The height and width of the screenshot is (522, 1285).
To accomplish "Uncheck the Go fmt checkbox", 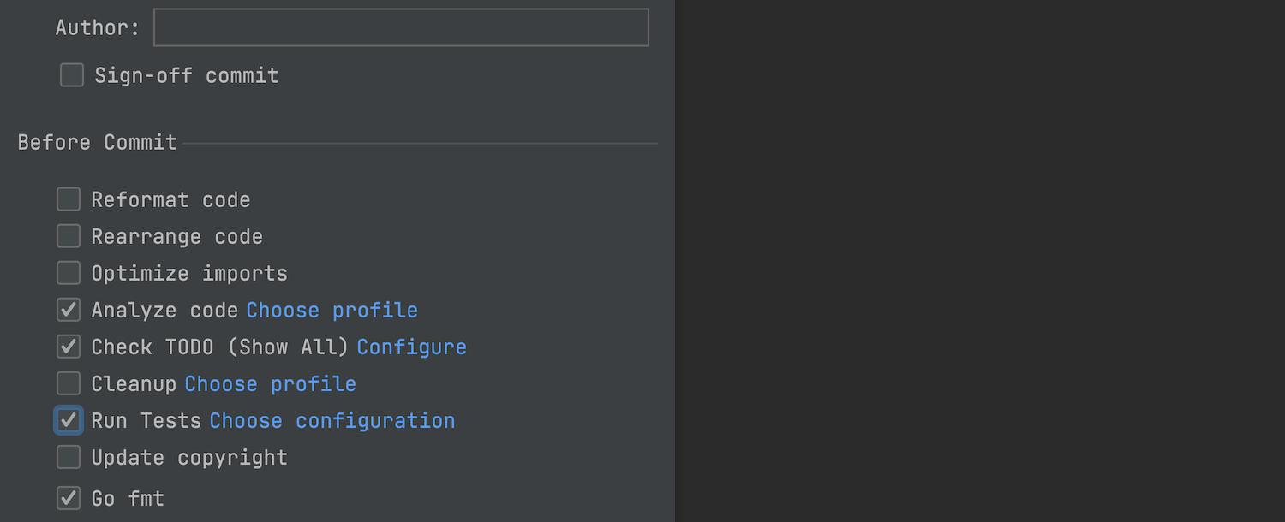I will click(x=69, y=497).
